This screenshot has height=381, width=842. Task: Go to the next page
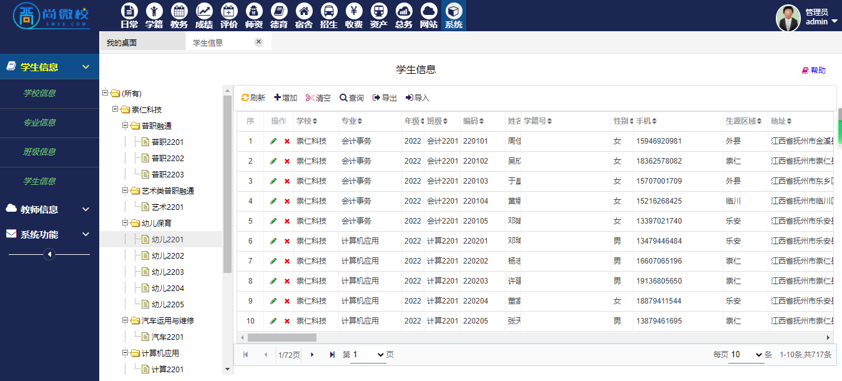[312, 355]
